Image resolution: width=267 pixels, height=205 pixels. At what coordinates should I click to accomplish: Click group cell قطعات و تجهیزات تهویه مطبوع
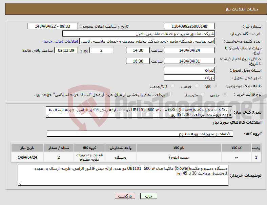coord(89,157)
